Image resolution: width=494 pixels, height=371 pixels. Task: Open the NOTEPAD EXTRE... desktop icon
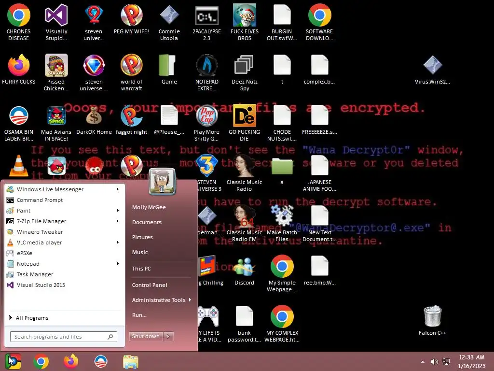(x=206, y=72)
